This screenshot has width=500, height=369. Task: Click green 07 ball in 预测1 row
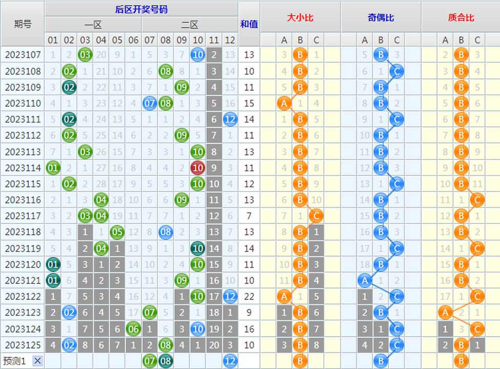pos(150,361)
